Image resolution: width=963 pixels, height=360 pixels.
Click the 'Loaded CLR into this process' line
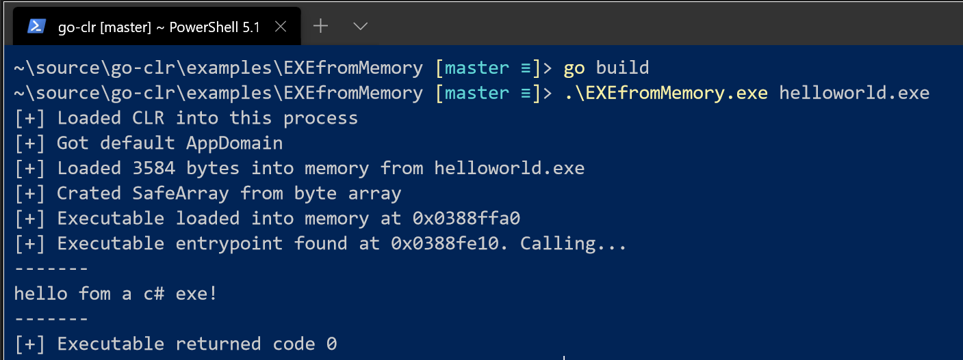(x=207, y=118)
